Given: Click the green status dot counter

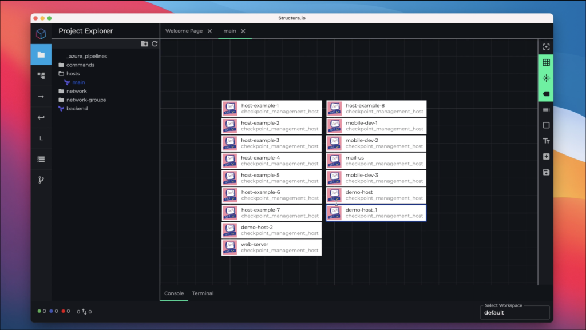Looking at the screenshot, I should click(x=41, y=311).
